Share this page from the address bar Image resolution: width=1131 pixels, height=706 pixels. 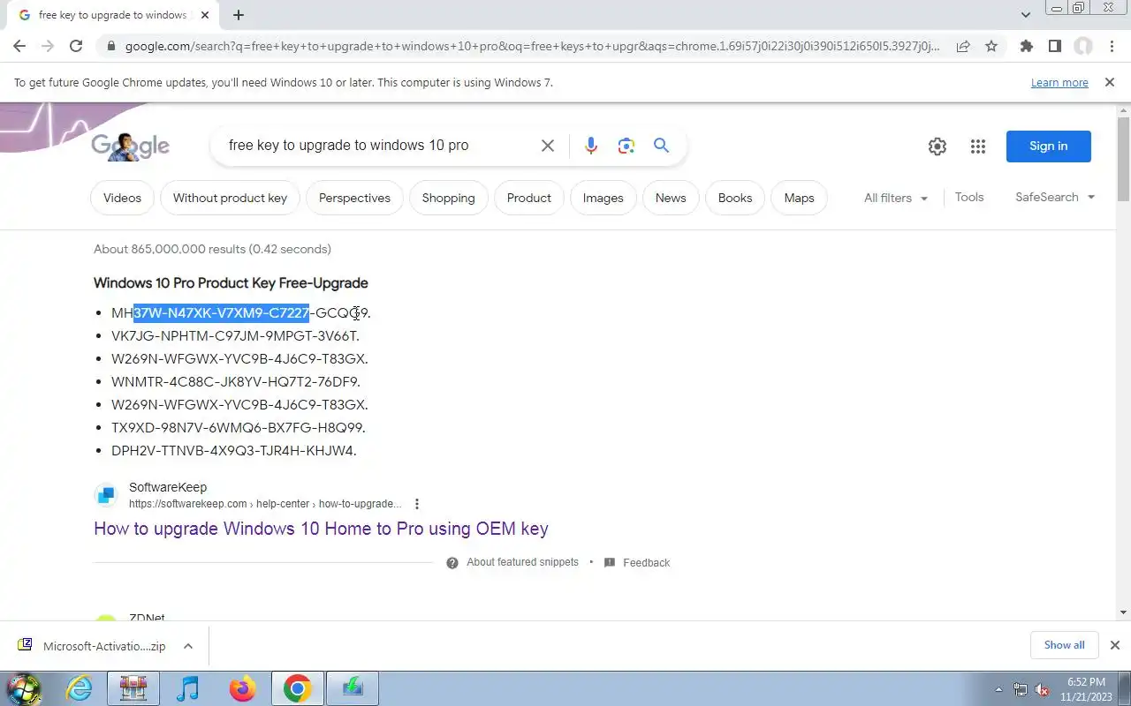tap(963, 46)
